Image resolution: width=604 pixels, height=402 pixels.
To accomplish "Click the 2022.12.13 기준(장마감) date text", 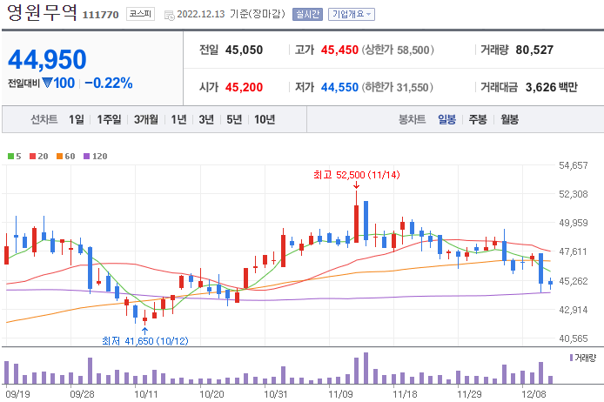I will 232,14.
